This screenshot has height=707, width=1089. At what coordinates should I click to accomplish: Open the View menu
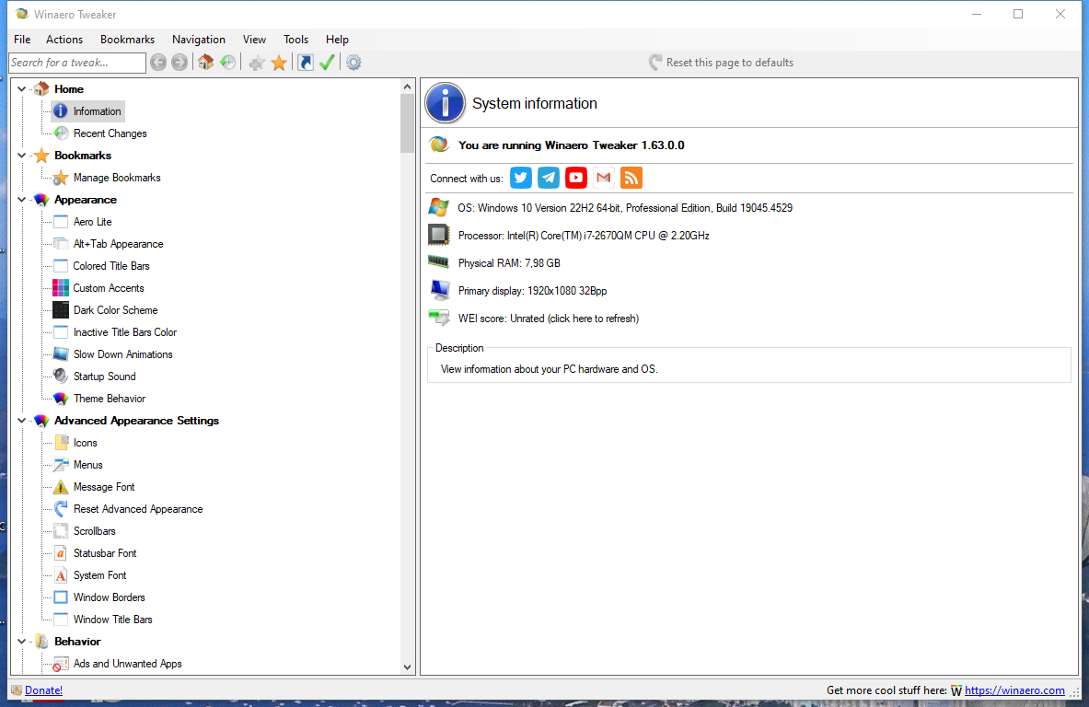[254, 40]
